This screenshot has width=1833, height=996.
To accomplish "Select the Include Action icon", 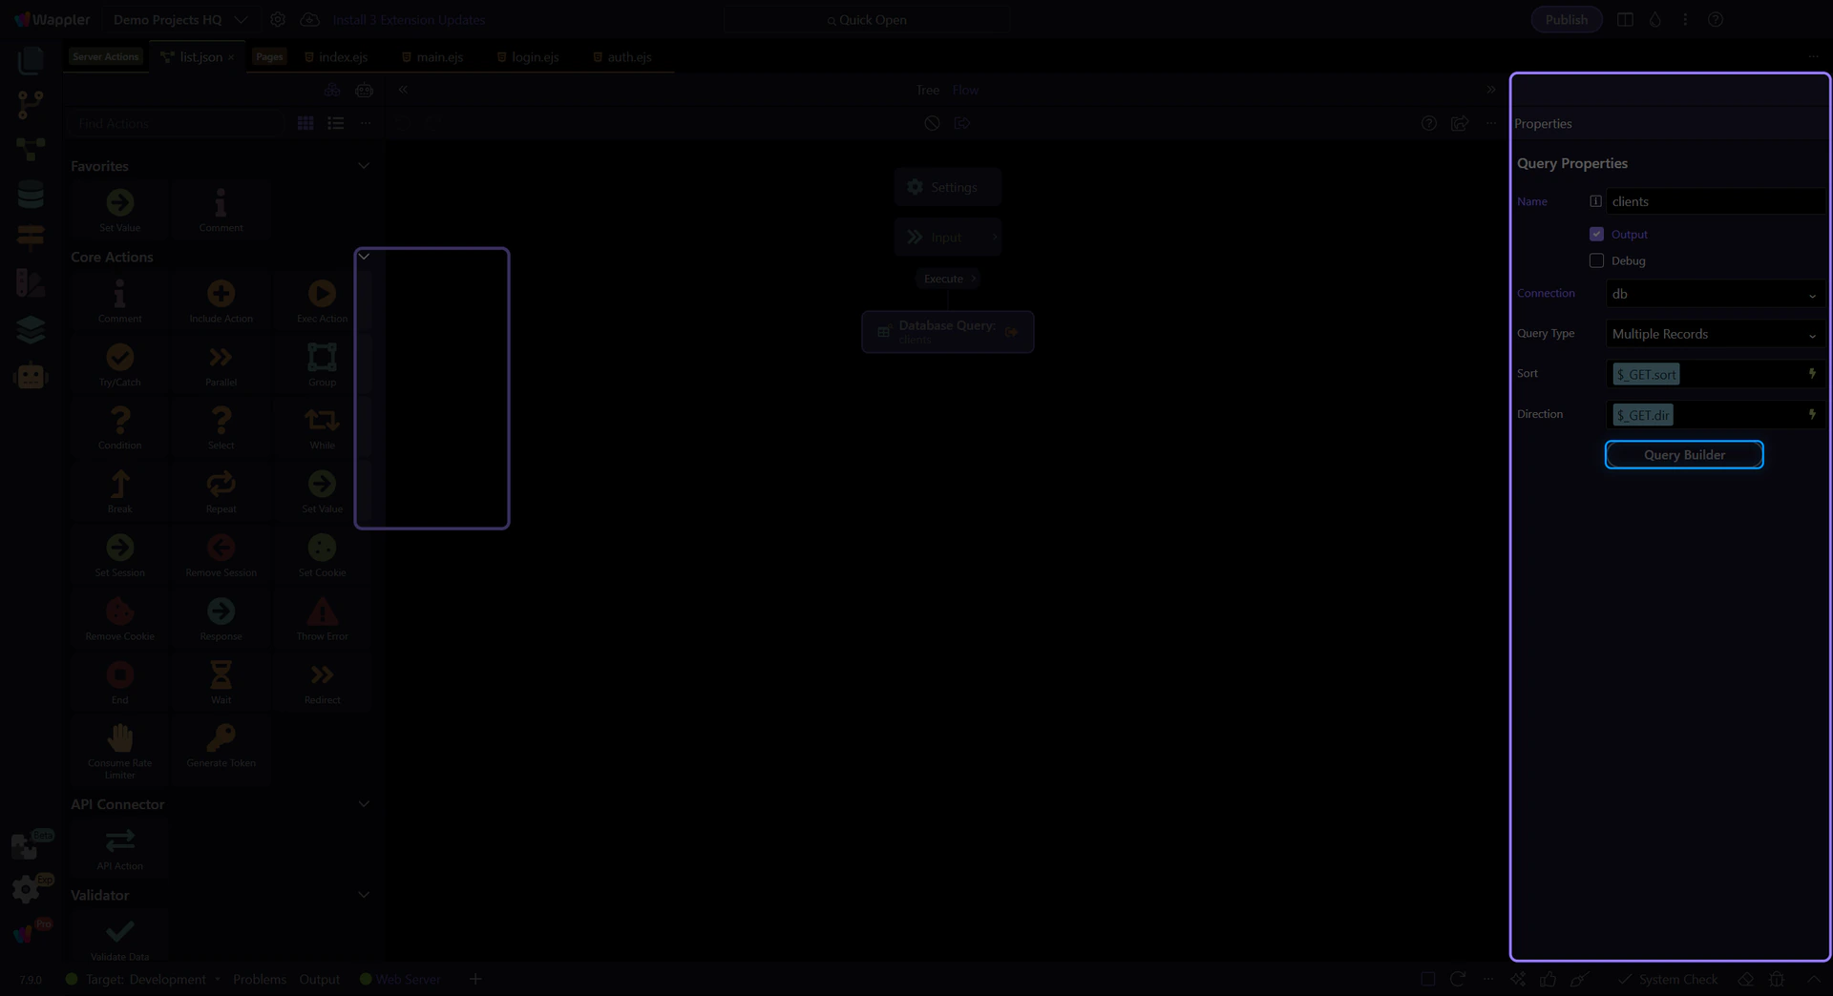I will (x=221, y=295).
